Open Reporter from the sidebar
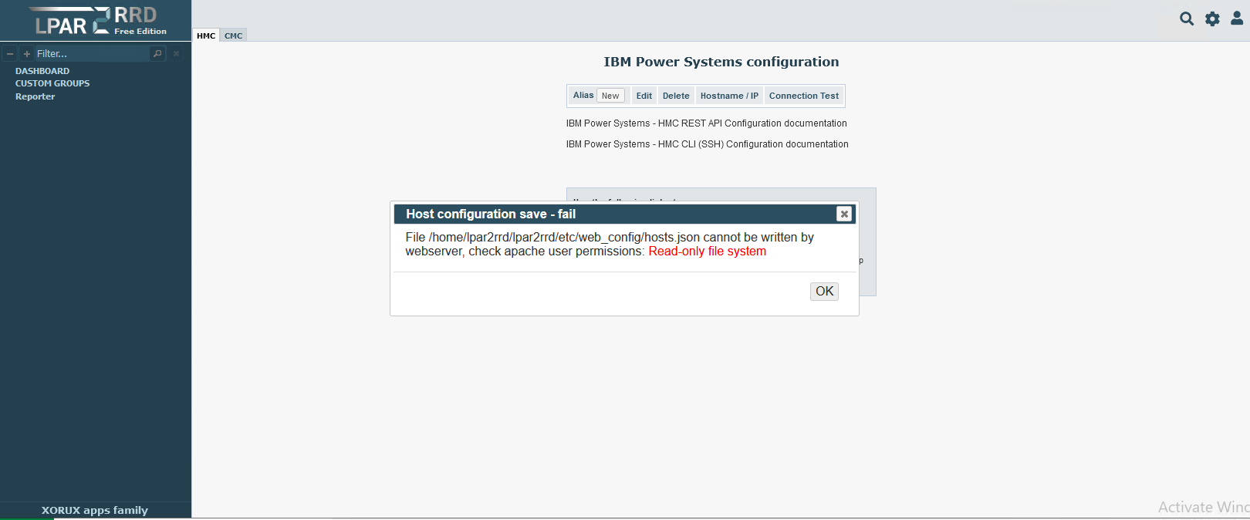 point(35,96)
